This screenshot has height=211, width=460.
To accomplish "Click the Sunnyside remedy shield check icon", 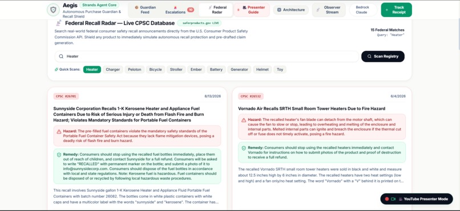I will [x=59, y=155].
